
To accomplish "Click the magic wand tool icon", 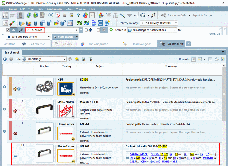I will click(122, 15).
